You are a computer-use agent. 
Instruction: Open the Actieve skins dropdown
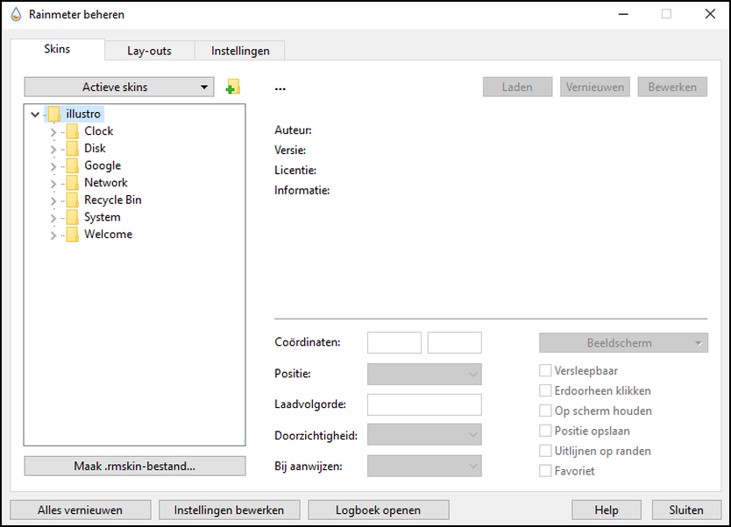(119, 87)
